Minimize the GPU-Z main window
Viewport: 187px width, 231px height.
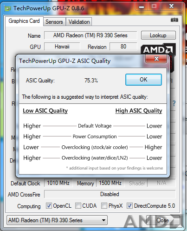click(142, 7)
